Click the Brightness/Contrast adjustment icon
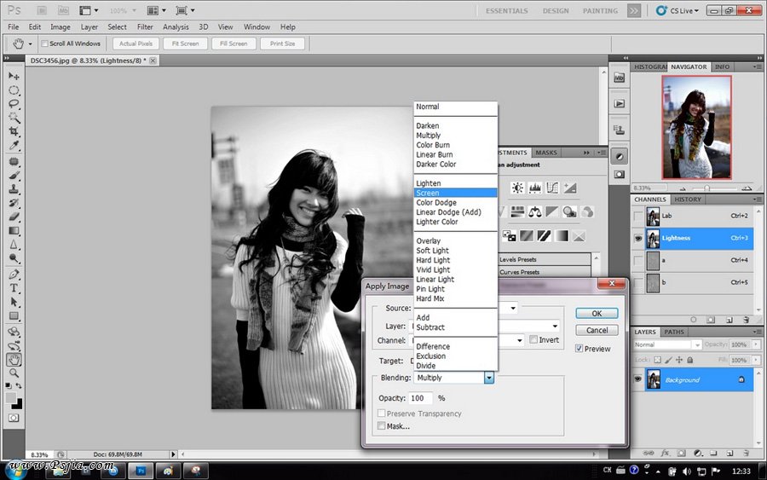This screenshot has height=480, width=767. [x=516, y=188]
